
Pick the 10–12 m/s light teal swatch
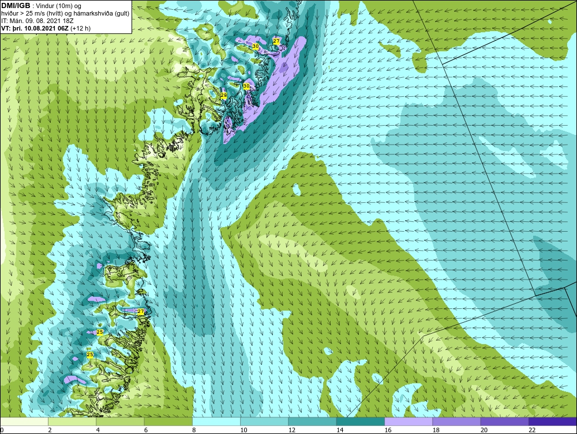pos(264,421)
